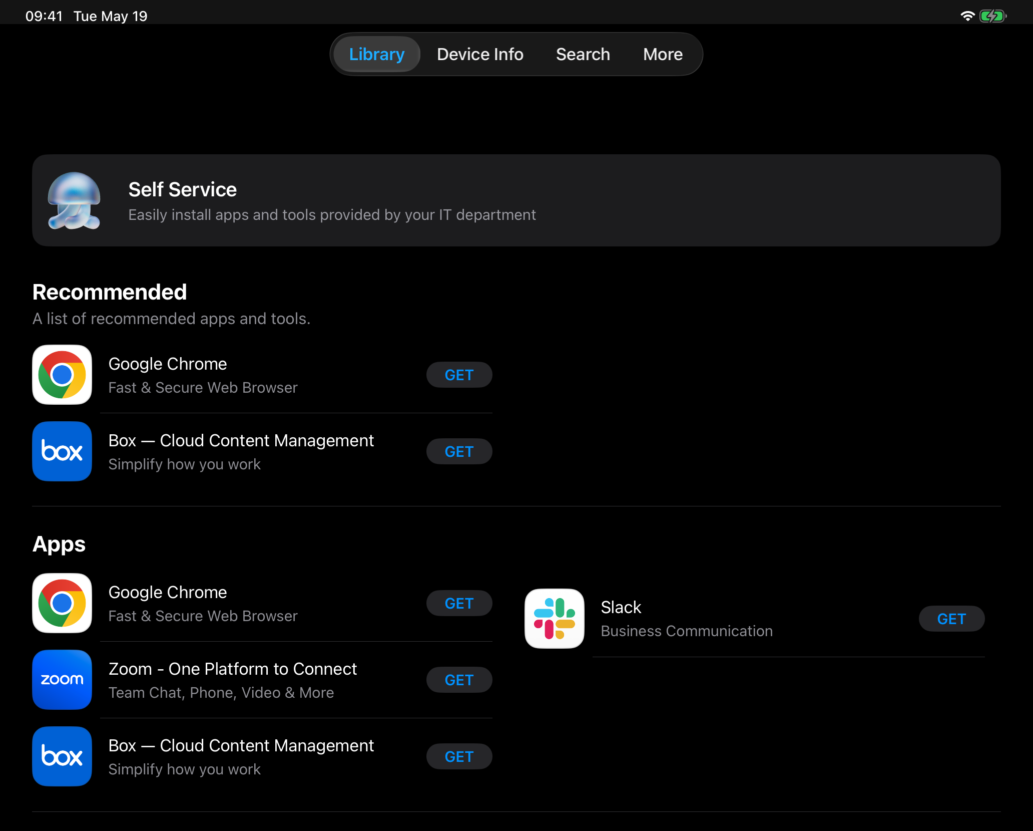Open the Self Service jellyfish icon
1033x831 pixels.
pos(74,200)
